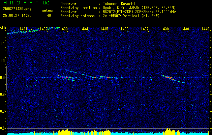The width and height of the screenshot is (212, 135).
Task: Click the 0.8 kHz axis label
Action: 3,94
